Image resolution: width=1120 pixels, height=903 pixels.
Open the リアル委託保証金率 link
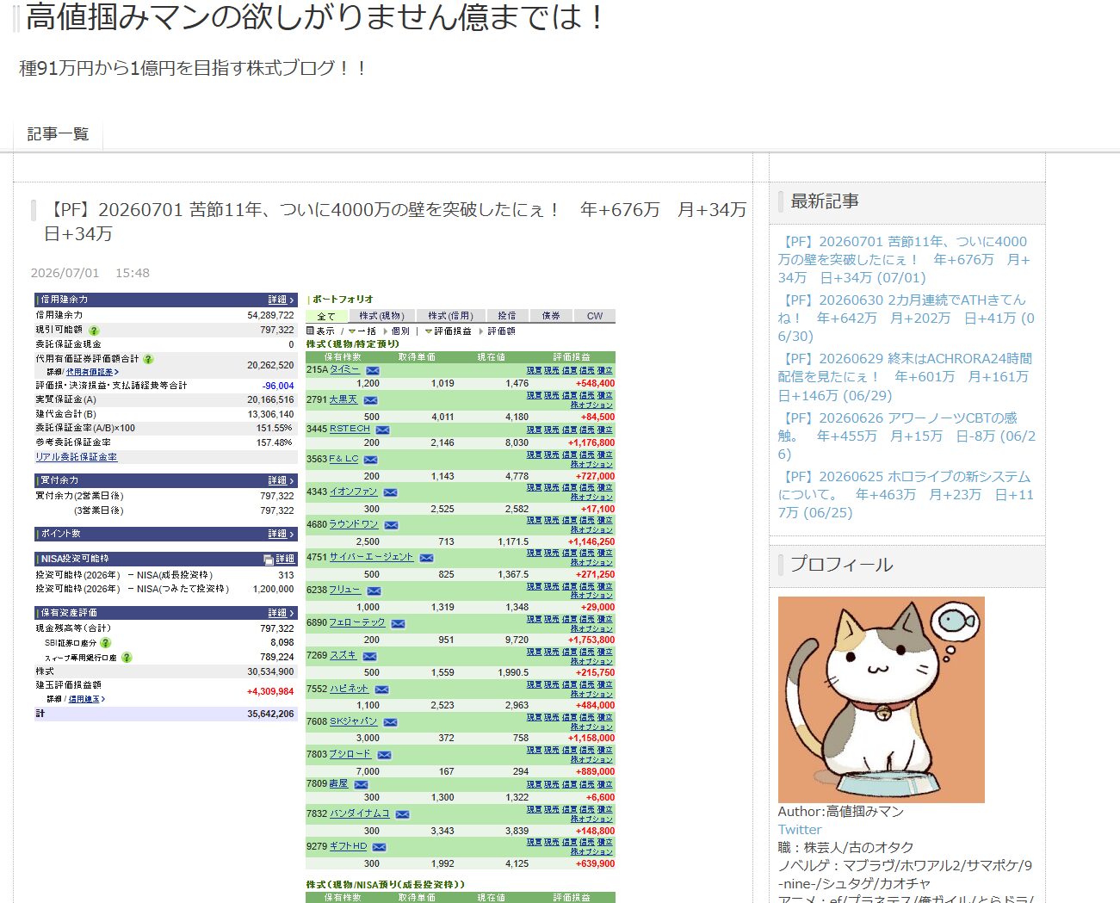pos(77,457)
